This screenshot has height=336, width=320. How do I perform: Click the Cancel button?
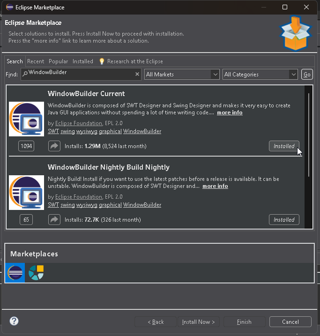(x=290, y=322)
